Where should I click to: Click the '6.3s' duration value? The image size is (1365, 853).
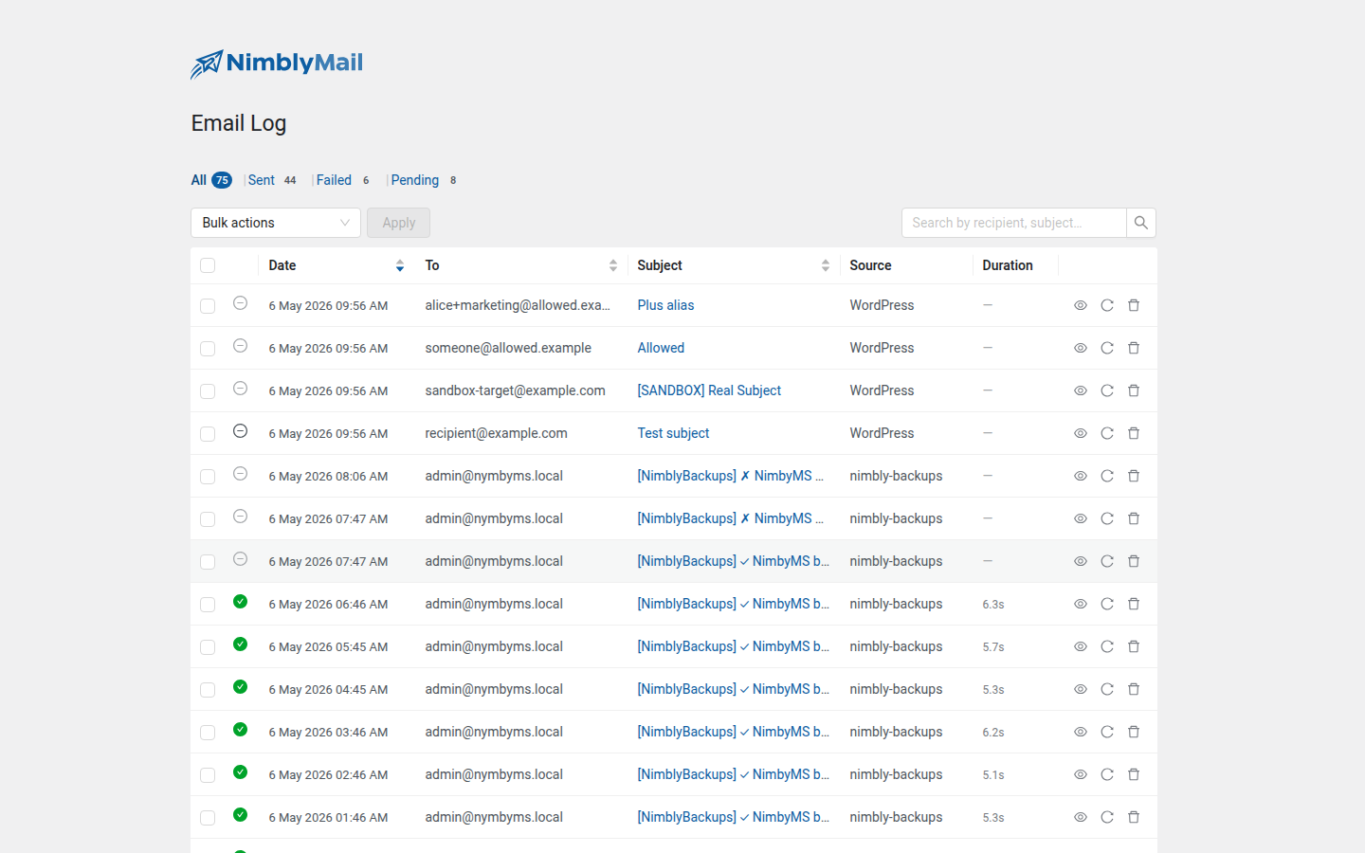992,605
